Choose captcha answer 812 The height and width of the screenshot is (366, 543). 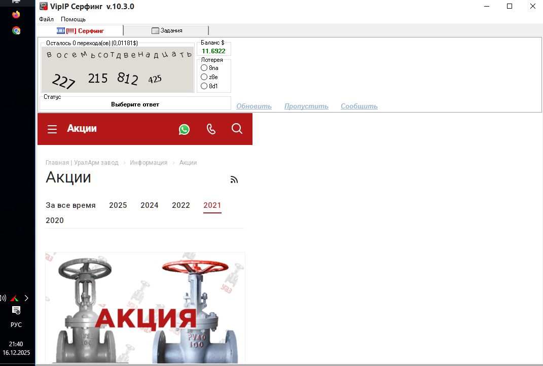(128, 78)
